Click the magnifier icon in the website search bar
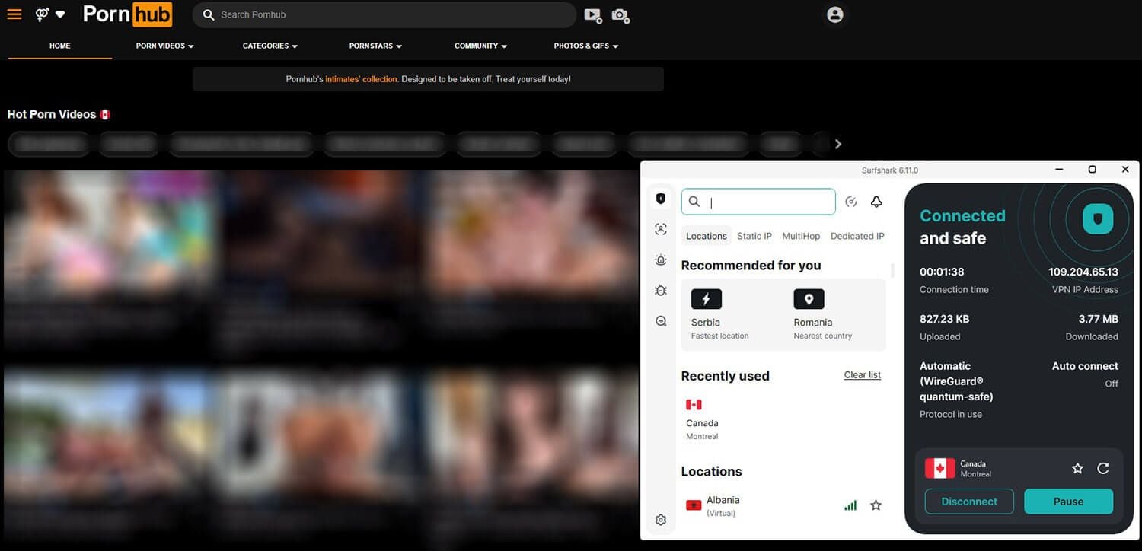The image size is (1142, 551). point(209,15)
